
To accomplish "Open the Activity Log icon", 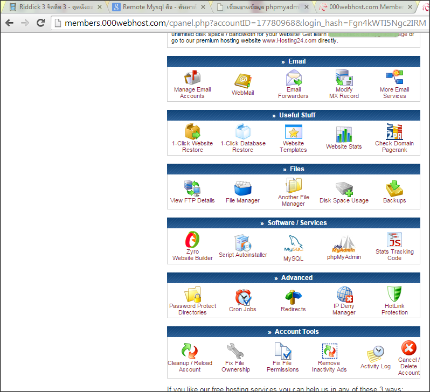I will point(376,354).
